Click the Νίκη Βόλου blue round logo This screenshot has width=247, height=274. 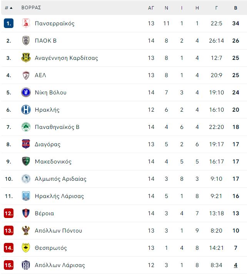point(26,92)
